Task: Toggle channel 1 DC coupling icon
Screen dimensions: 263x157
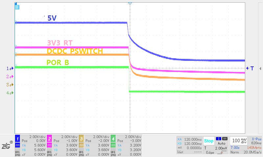Action: pyautogui.click(x=18, y=145)
